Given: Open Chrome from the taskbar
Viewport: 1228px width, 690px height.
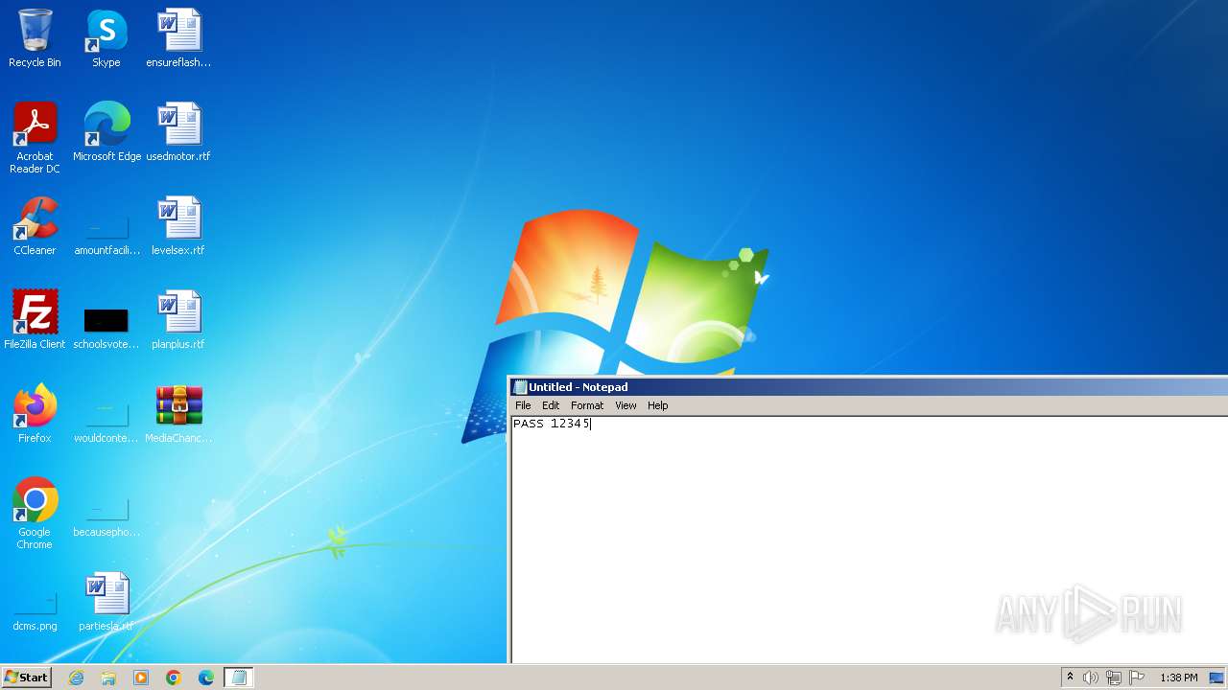Looking at the screenshot, I should coord(174,678).
